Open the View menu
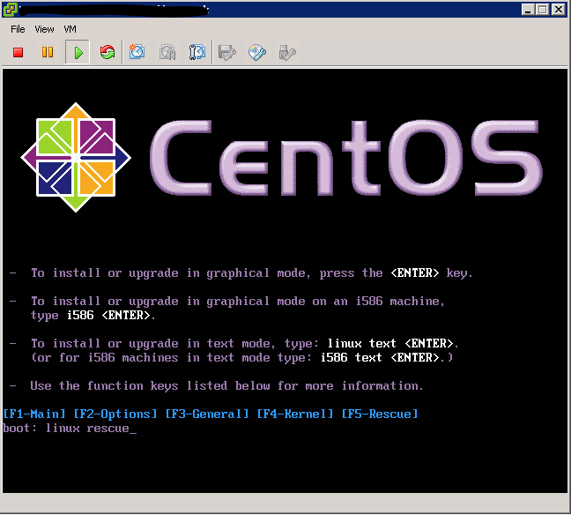Image resolution: width=571 pixels, height=515 pixels. click(44, 29)
